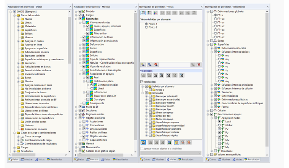Select 'Colores en el gráfico según' item
The image size is (289, 168).
coord(101,151)
